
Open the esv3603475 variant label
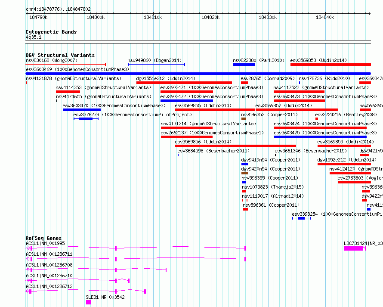325,133
